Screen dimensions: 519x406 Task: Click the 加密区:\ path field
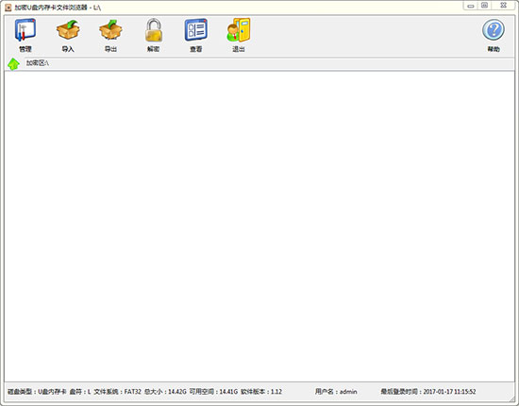[269, 63]
